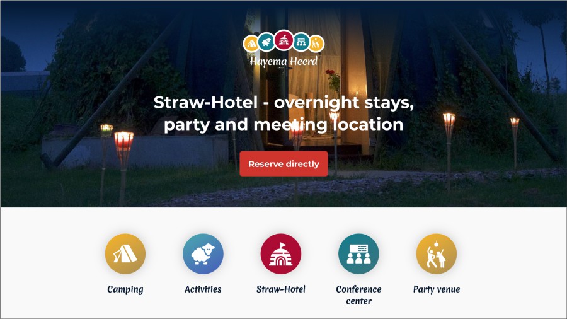Select the Party venue text label

point(437,289)
